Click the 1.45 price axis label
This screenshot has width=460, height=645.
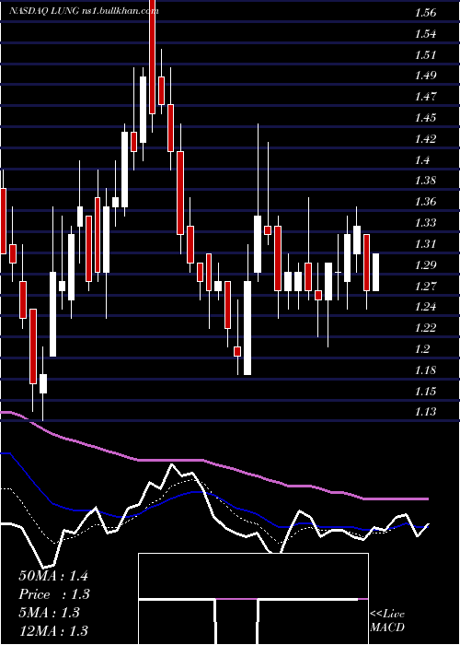(x=425, y=118)
